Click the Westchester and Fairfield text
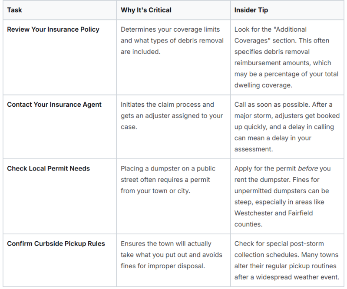Viewport: 347px width, 289px height. click(274, 213)
